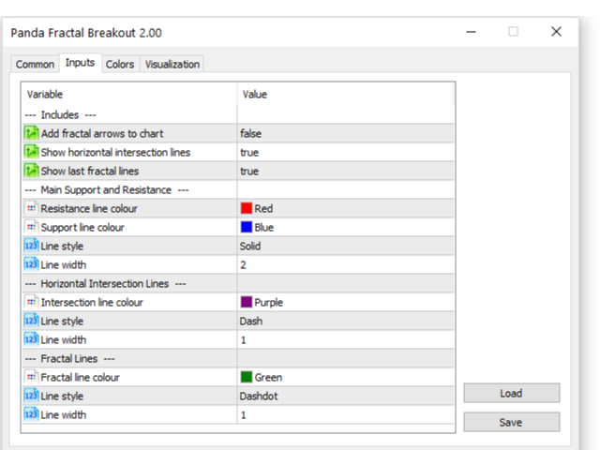Click the Support line colour row icon
Image resolution: width=600 pixels, height=450 pixels.
(31, 227)
